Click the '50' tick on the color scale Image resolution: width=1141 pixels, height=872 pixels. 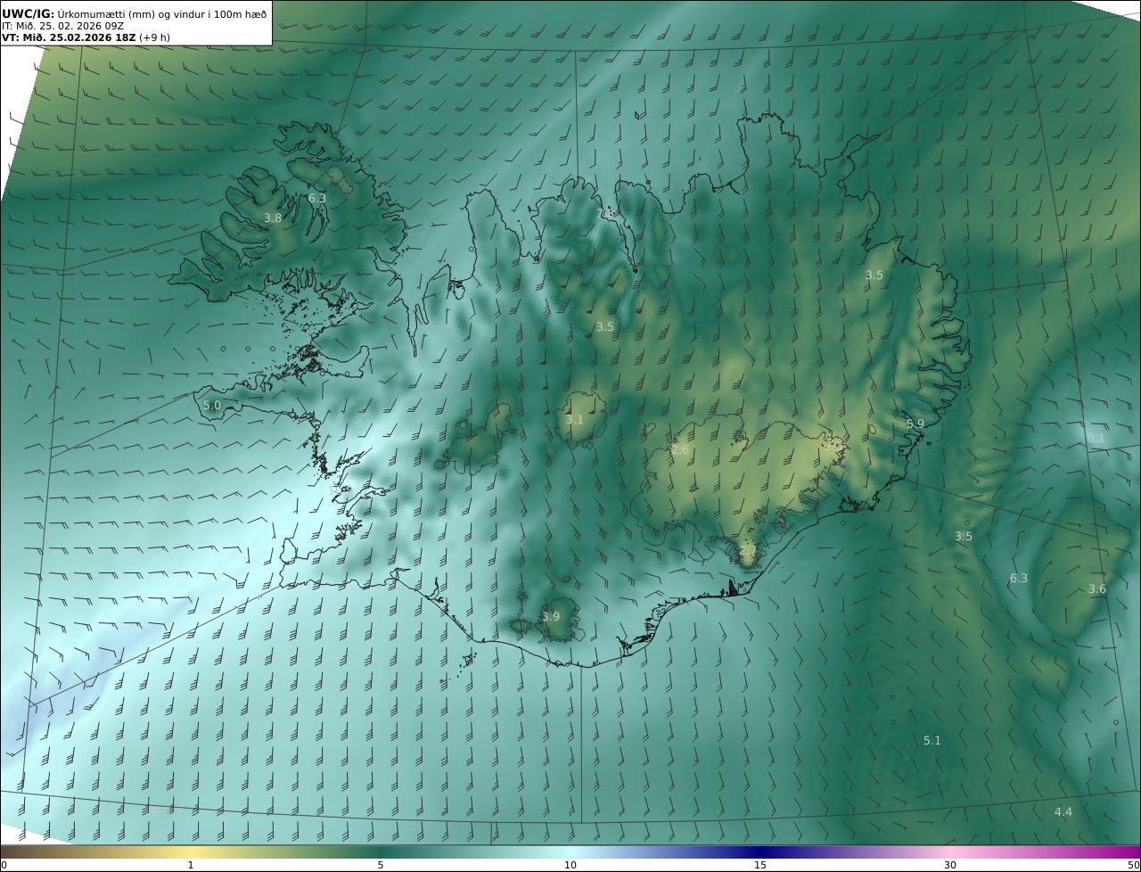coord(1133,865)
